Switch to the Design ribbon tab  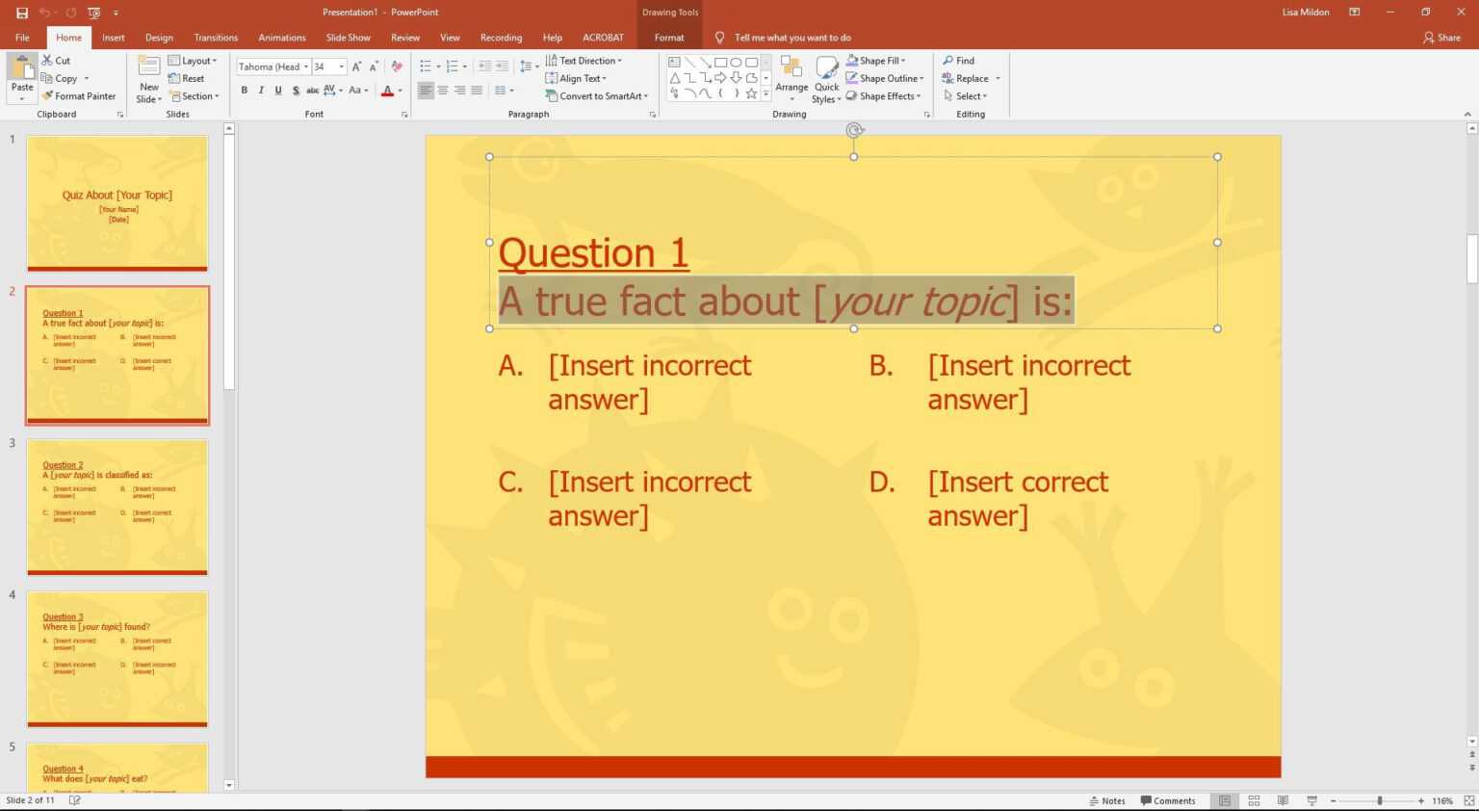click(159, 37)
